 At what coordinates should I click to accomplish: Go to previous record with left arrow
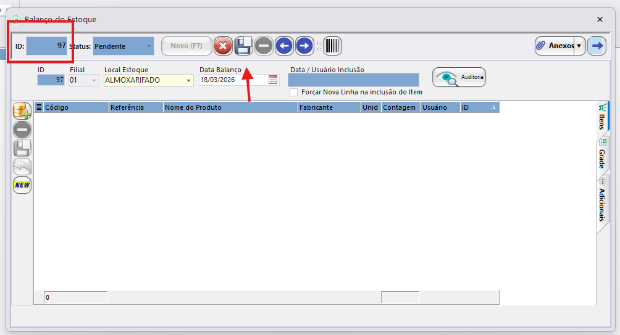(284, 46)
